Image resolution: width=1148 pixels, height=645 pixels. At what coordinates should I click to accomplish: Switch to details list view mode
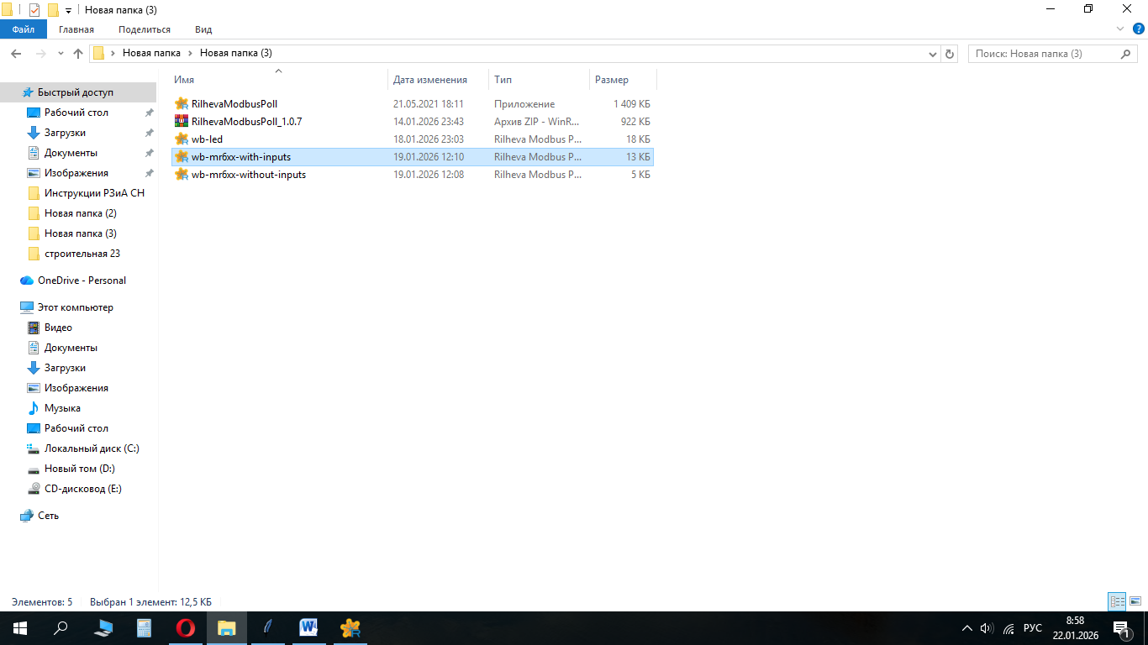click(x=1117, y=601)
